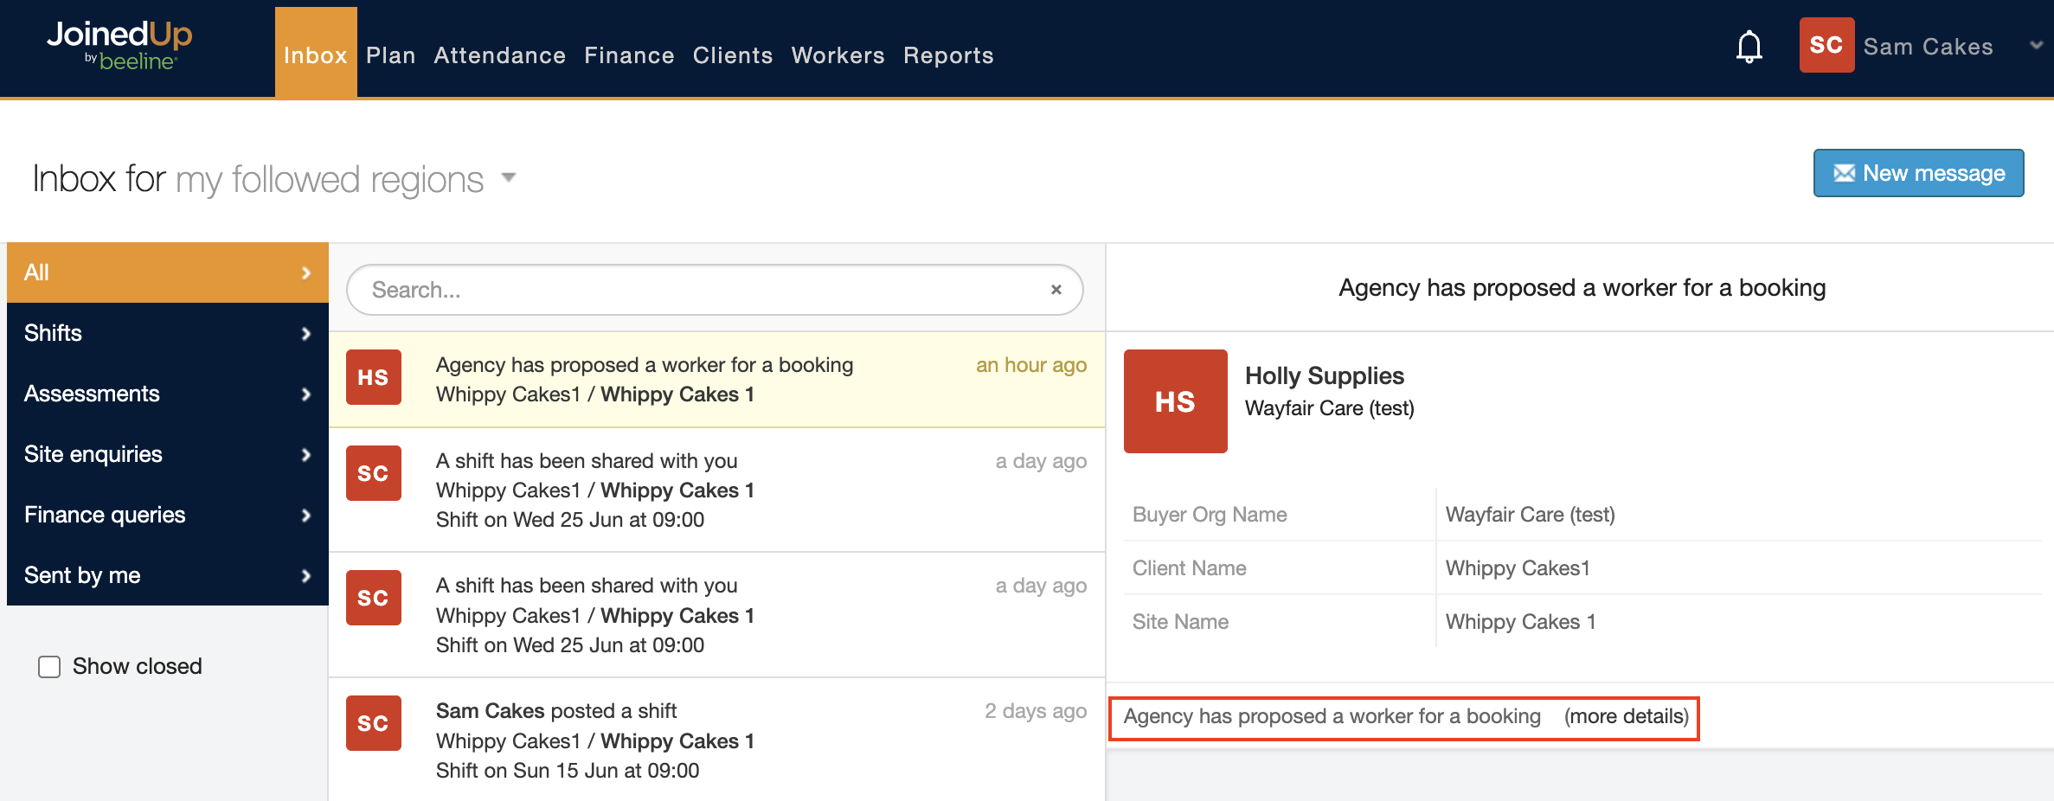Open the more details link

click(1626, 717)
